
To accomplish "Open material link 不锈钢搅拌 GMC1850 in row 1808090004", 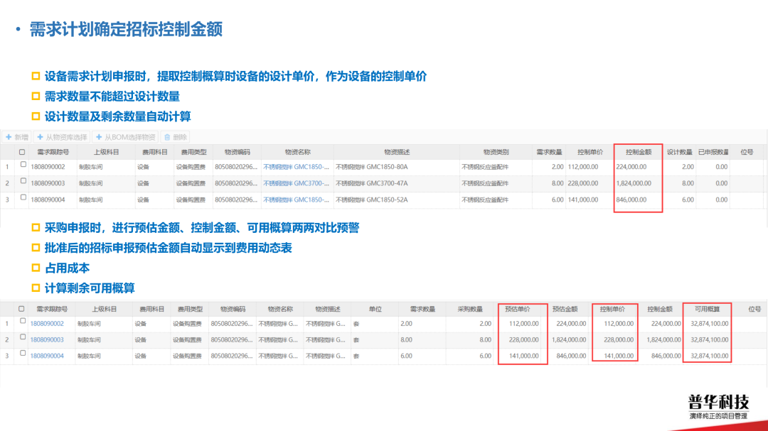I will [296, 200].
